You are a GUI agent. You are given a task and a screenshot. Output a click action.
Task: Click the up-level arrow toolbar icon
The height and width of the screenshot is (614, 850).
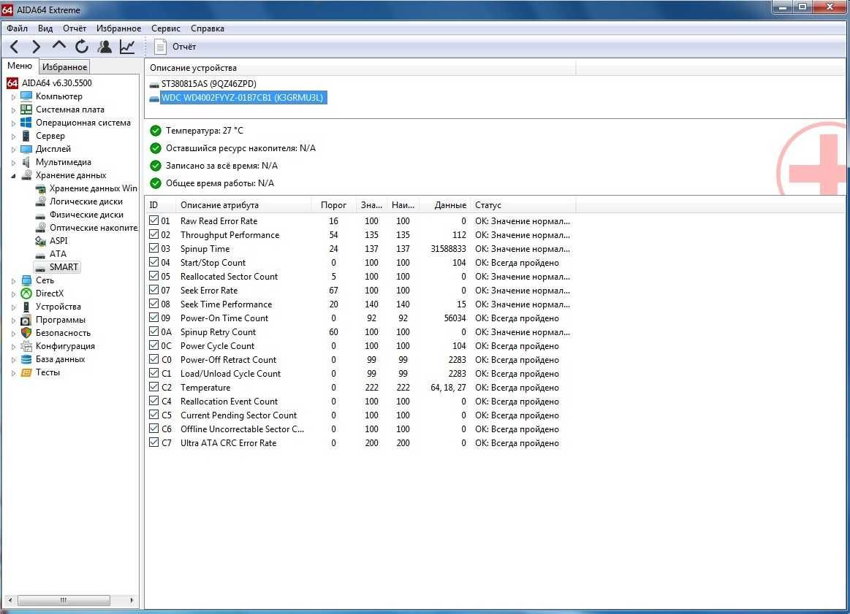click(58, 46)
